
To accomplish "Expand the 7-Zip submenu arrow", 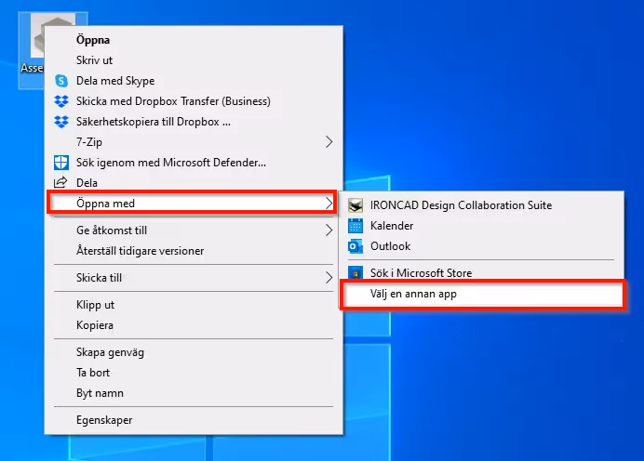I will tap(329, 142).
